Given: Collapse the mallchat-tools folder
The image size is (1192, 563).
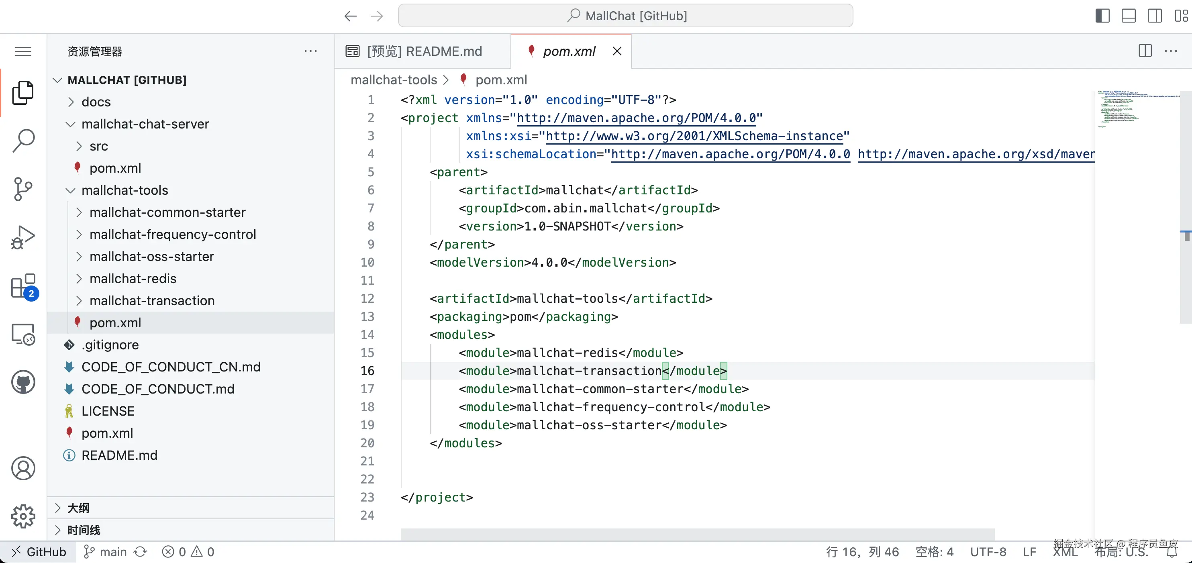Looking at the screenshot, I should point(125,190).
